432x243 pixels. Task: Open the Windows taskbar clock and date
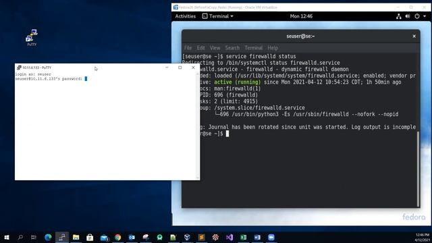click(x=422, y=237)
